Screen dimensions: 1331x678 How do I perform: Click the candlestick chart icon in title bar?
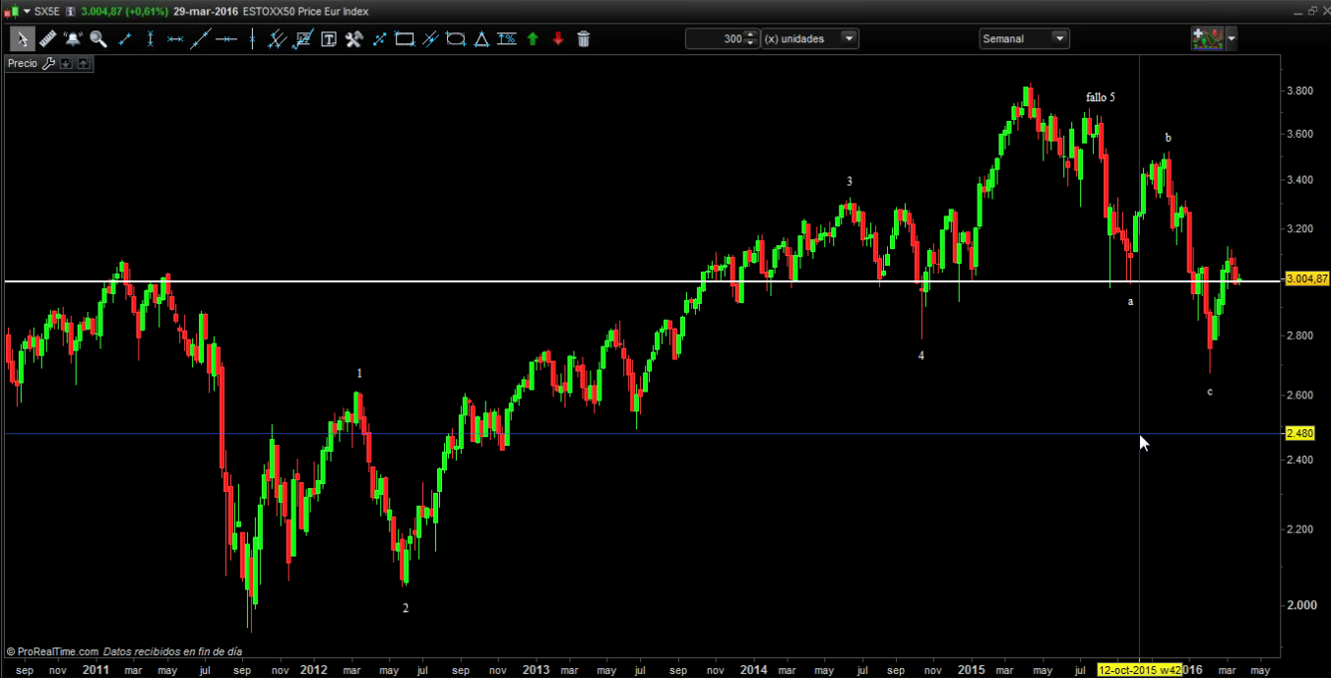[x=12, y=11]
